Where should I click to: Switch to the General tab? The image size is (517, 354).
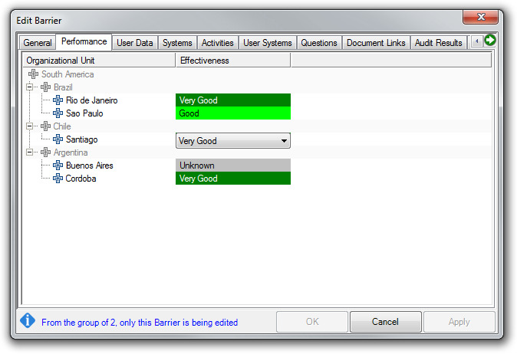(38, 43)
